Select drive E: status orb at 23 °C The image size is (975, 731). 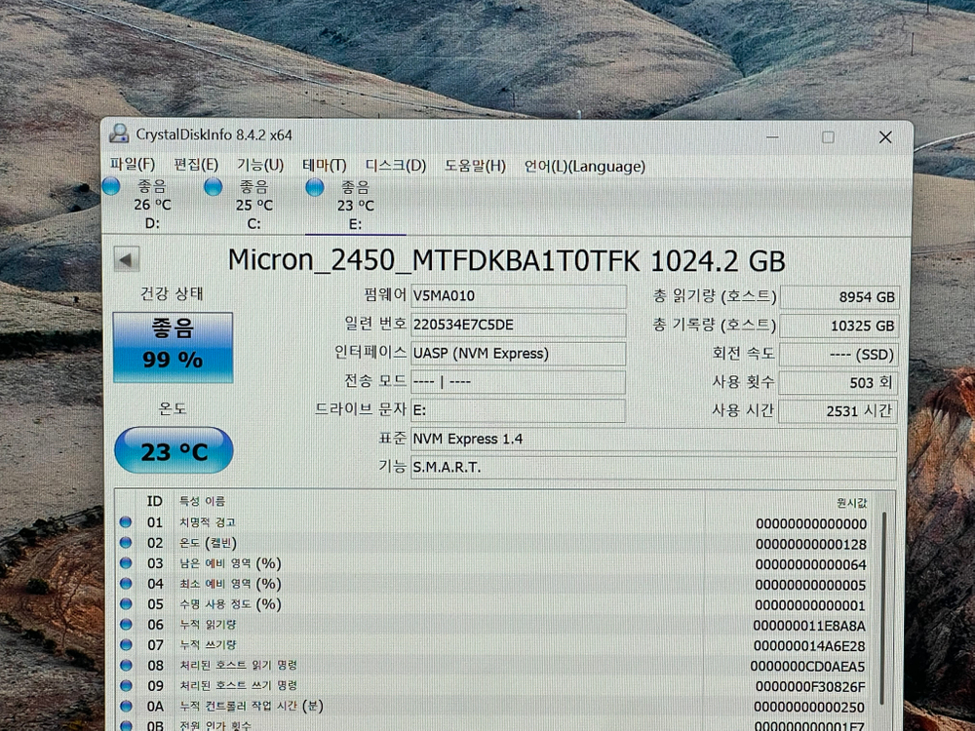point(315,187)
